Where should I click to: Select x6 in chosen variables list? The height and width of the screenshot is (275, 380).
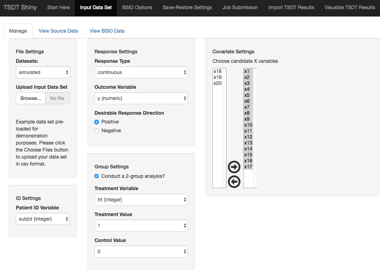click(248, 101)
